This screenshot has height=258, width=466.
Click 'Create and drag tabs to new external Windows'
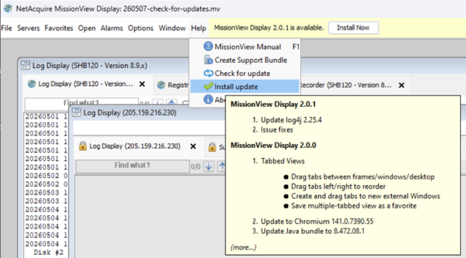click(365, 196)
